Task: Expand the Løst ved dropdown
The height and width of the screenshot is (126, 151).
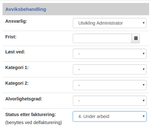Action: click(x=109, y=54)
